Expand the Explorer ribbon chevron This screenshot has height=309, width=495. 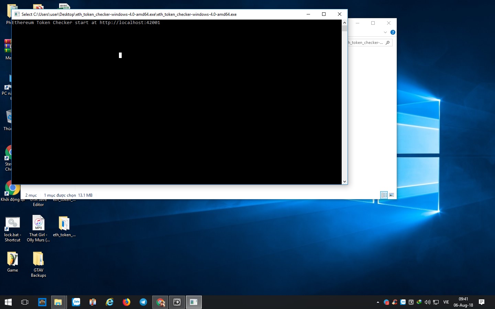coord(385,32)
